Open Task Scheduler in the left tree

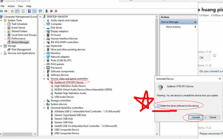coord(19,24)
